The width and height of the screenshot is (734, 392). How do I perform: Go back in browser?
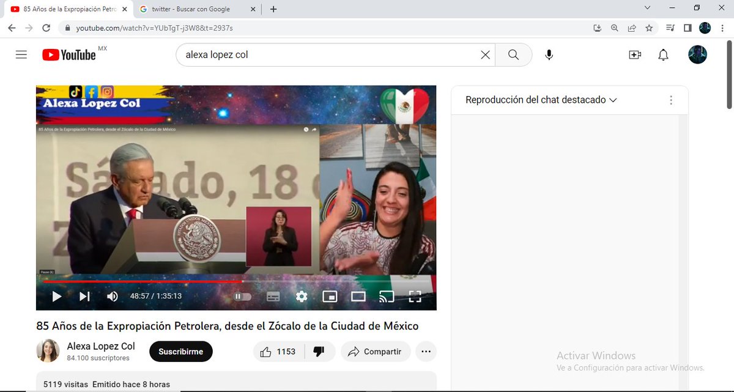pos(12,28)
